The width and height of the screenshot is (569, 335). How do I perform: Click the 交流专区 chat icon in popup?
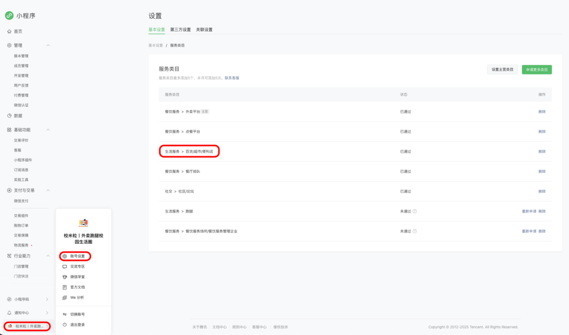[x=65, y=268]
